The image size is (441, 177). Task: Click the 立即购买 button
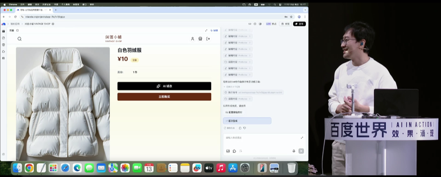coord(164,97)
